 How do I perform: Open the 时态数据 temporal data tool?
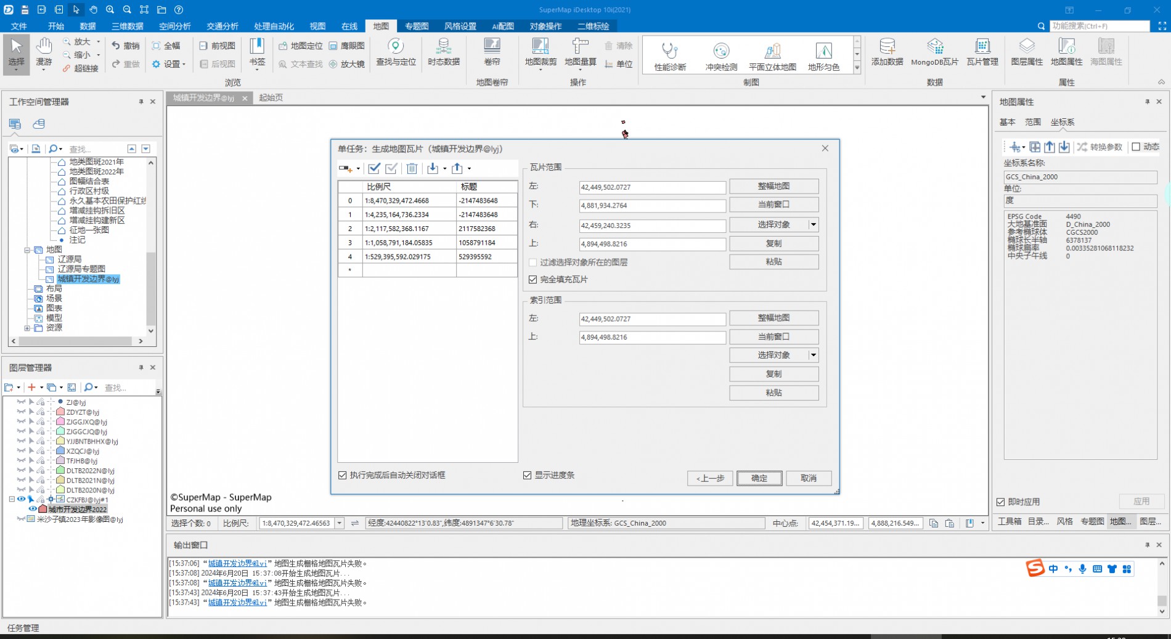[x=444, y=52]
